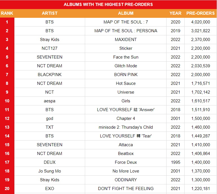
Task: Click the ODDINARY album cell
Action: click(126, 180)
